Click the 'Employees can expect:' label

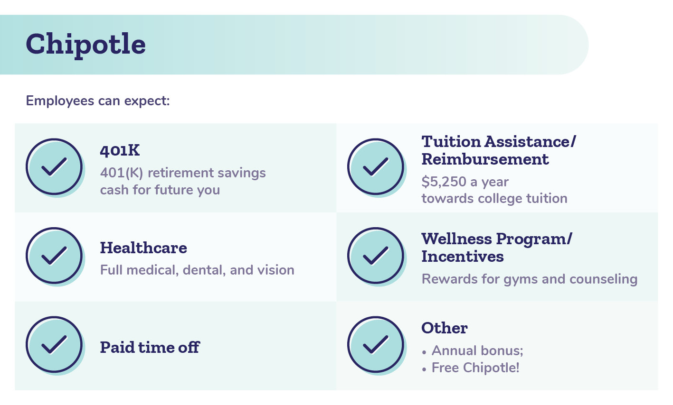pyautogui.click(x=98, y=101)
